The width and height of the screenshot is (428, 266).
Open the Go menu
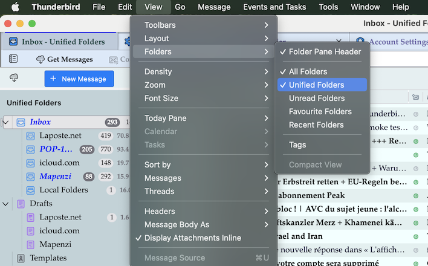[180, 7]
